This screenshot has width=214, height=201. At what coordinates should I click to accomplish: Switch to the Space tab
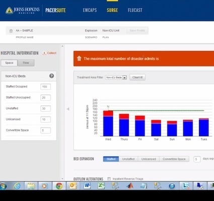[x=9, y=63]
